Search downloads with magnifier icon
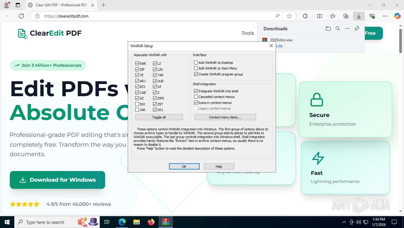This screenshot has width=404, height=228. 338,28
